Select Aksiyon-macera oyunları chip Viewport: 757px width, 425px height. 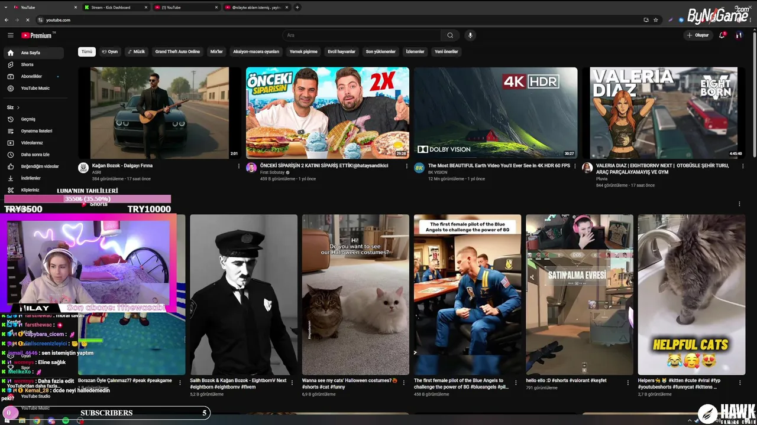click(x=256, y=51)
